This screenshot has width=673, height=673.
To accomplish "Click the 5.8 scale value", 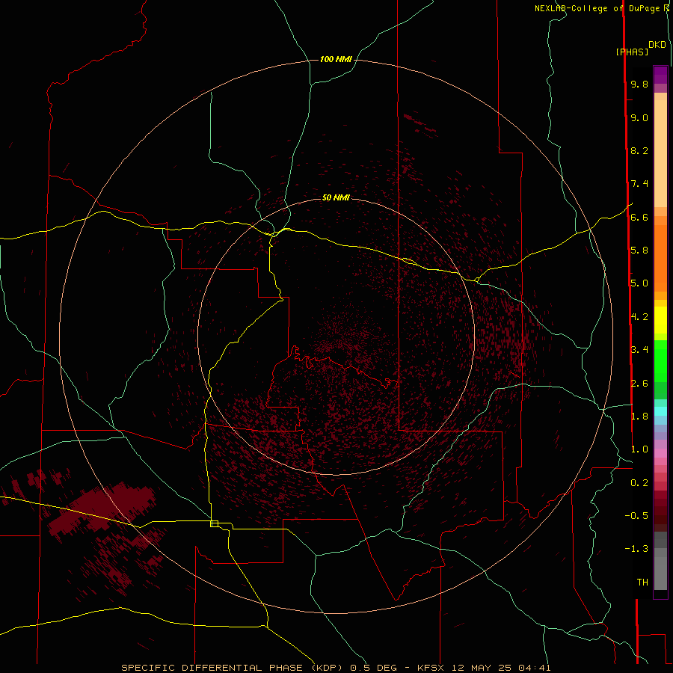I will click(639, 251).
